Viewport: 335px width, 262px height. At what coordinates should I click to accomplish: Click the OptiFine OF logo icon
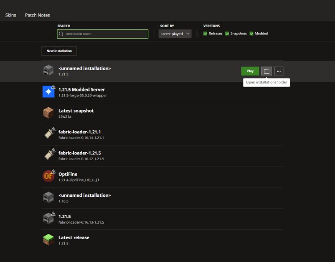pos(48,176)
